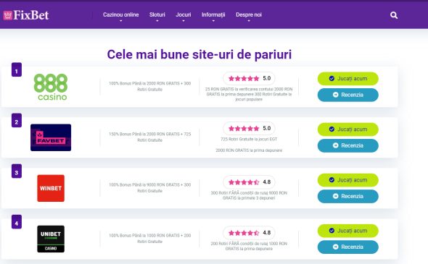Expand the Cazinou online dropdown

[120, 16]
